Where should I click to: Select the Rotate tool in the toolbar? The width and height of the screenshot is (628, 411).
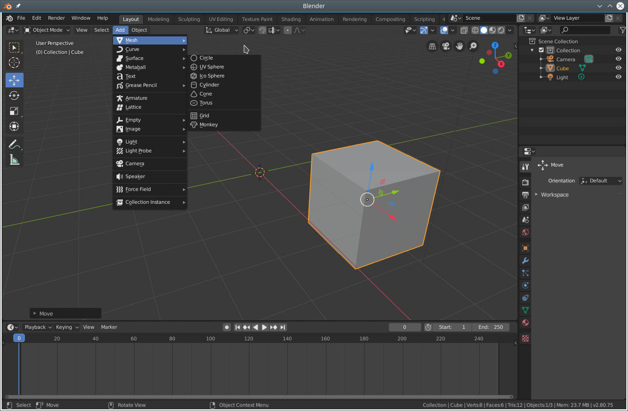[x=14, y=95]
